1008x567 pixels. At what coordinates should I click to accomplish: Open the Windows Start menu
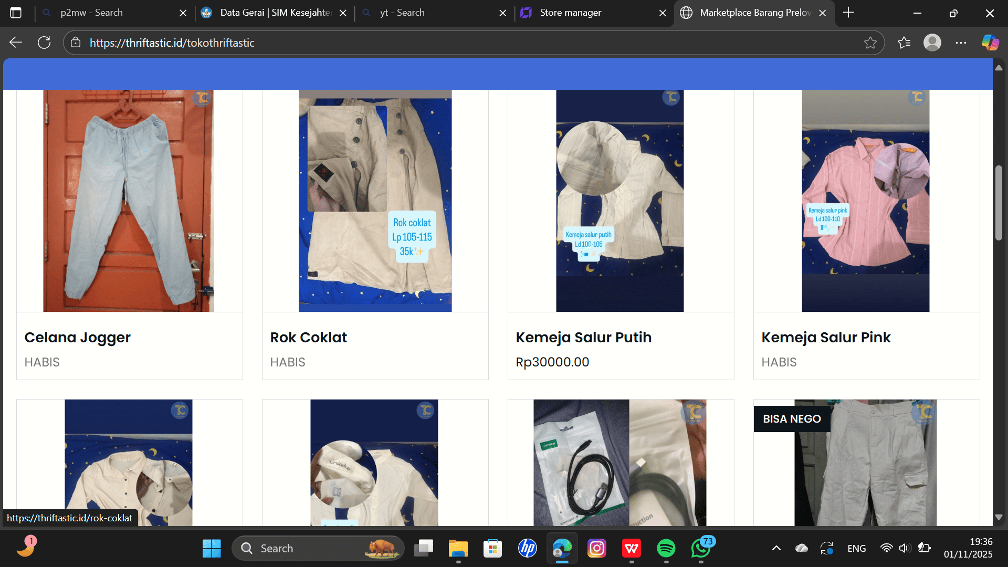tap(212, 549)
